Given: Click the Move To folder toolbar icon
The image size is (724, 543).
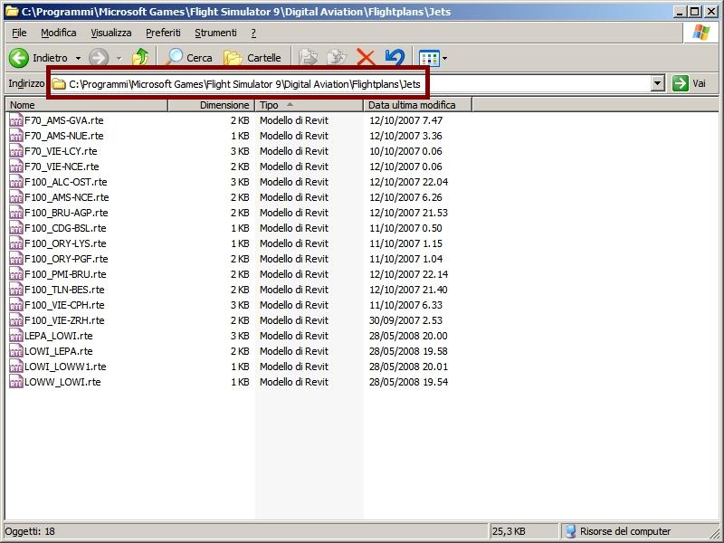Looking at the screenshot, I should pos(308,58).
